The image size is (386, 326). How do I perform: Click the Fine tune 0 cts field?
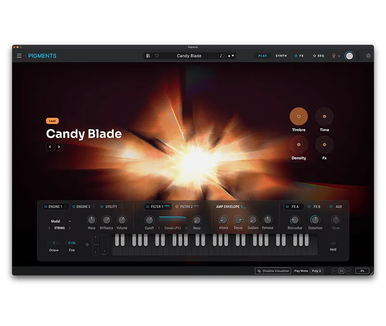tap(71, 243)
